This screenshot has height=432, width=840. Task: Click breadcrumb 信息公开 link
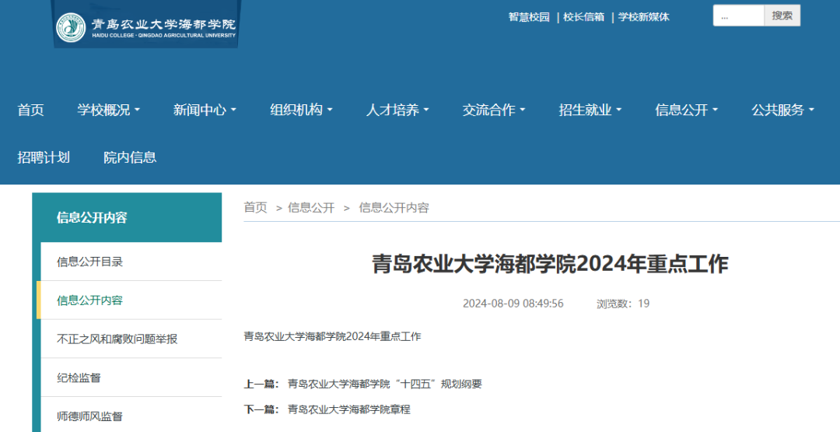click(310, 207)
